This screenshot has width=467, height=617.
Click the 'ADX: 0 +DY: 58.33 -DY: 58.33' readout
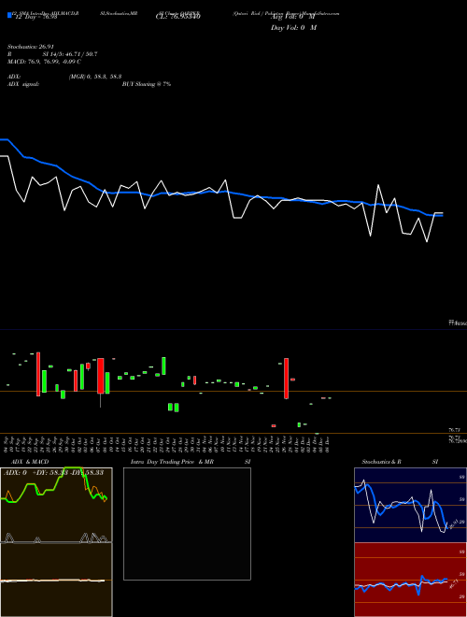(54, 472)
